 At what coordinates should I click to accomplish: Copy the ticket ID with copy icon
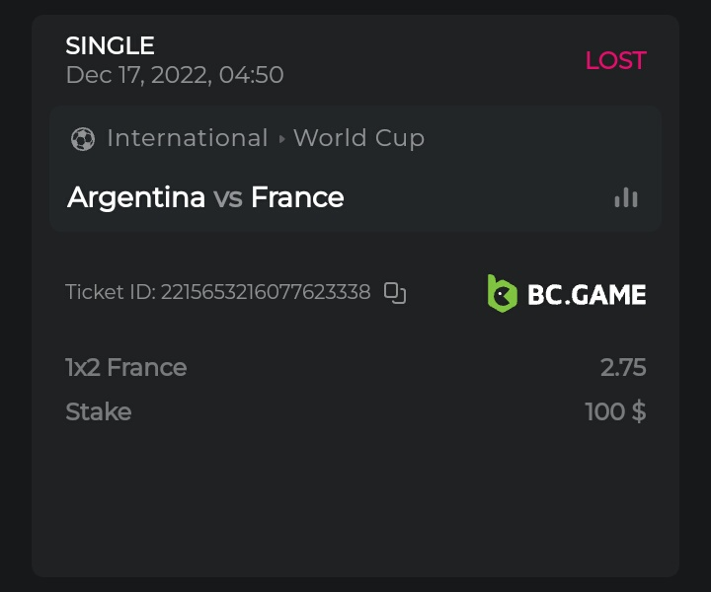click(x=395, y=292)
